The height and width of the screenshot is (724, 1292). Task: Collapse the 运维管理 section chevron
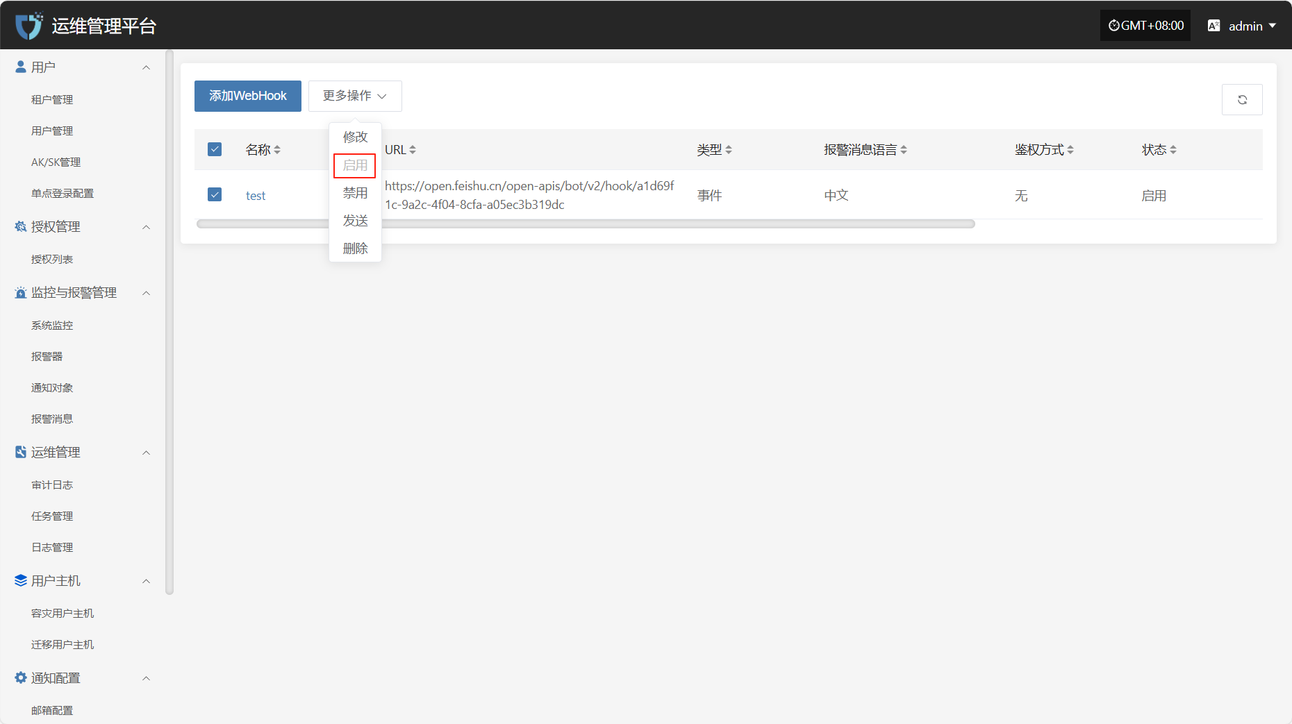click(146, 453)
